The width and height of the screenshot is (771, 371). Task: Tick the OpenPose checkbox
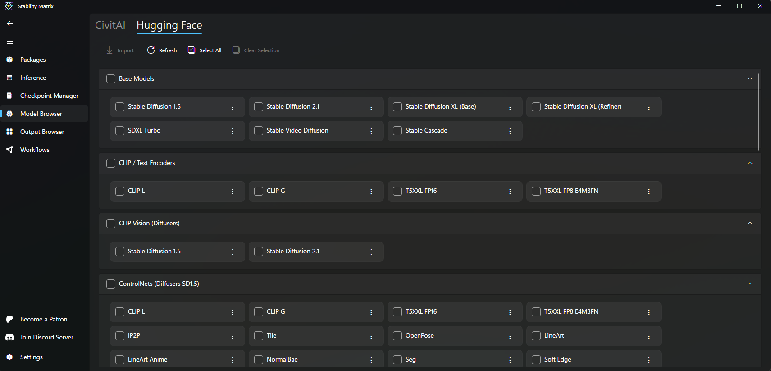point(397,336)
